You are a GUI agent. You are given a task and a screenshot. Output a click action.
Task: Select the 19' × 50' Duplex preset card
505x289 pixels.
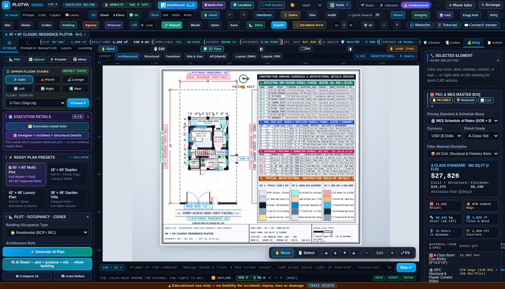point(67,174)
